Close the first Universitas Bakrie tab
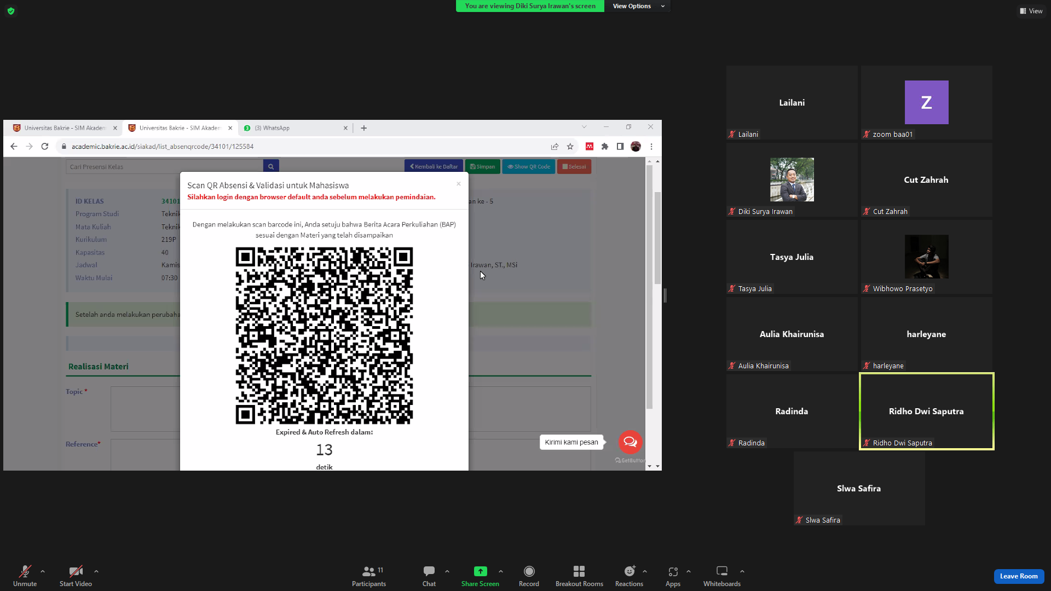 pyautogui.click(x=115, y=128)
